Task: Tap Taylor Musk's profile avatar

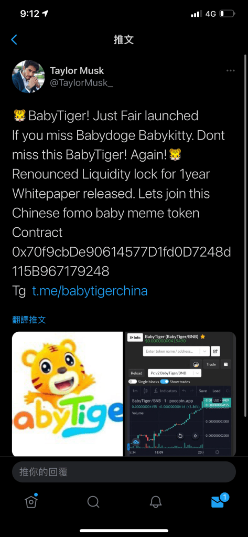Action: [x=28, y=77]
